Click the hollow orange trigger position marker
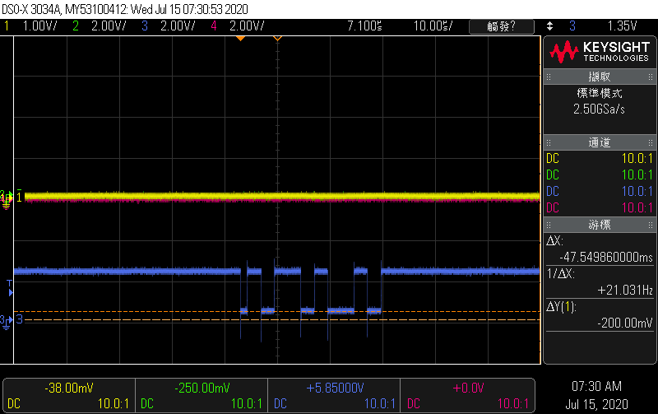 coord(277,39)
